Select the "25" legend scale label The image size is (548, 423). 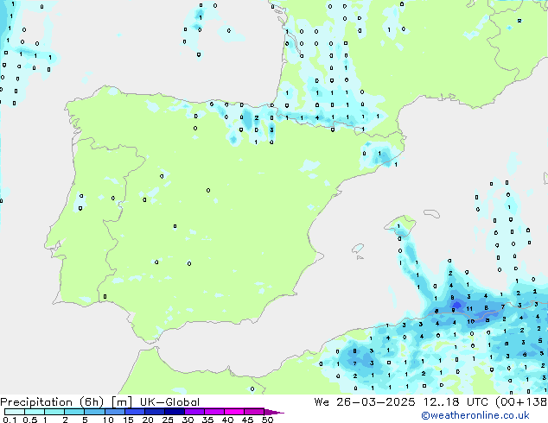click(168, 420)
